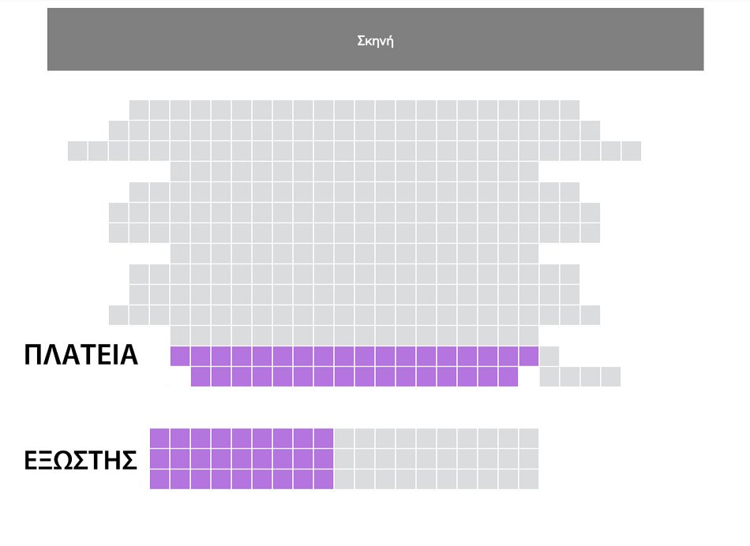Viewport: 750px width, 546px height.
Task: Select the rightmost seat in the front row
Action: point(570,109)
